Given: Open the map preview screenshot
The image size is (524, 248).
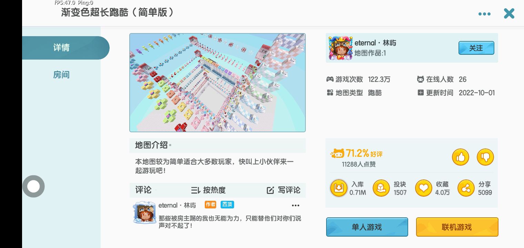Looking at the screenshot, I should pyautogui.click(x=218, y=83).
